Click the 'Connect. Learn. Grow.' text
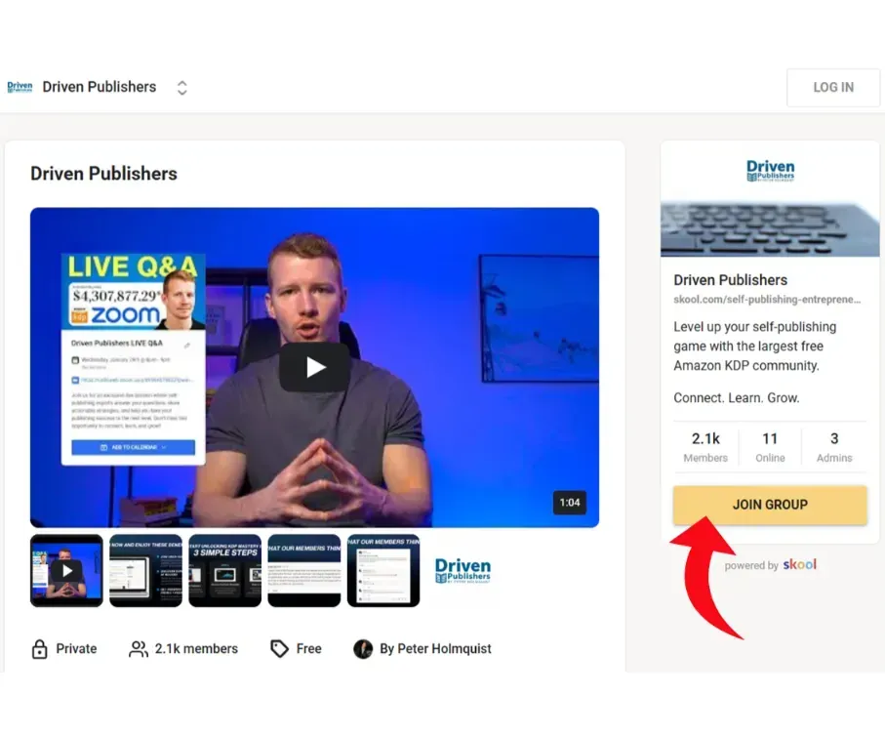This screenshot has width=885, height=735. point(737,398)
